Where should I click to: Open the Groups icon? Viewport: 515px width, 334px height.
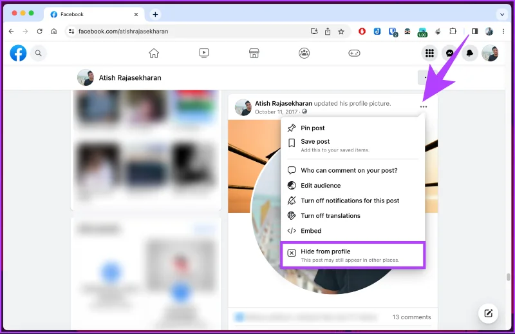point(304,53)
